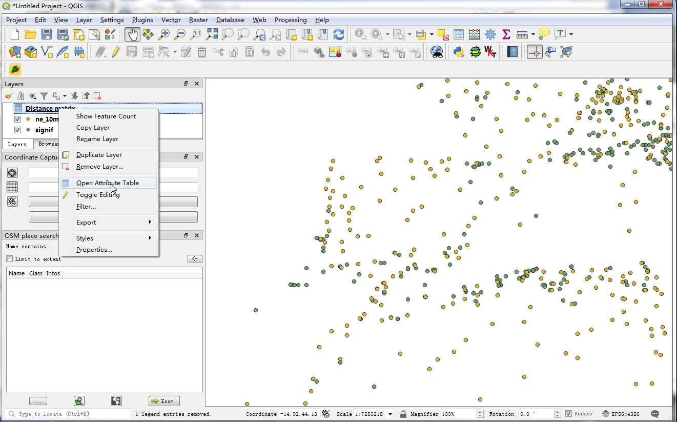Open the Python console icon
The height and width of the screenshot is (422, 677).
pyautogui.click(x=459, y=52)
